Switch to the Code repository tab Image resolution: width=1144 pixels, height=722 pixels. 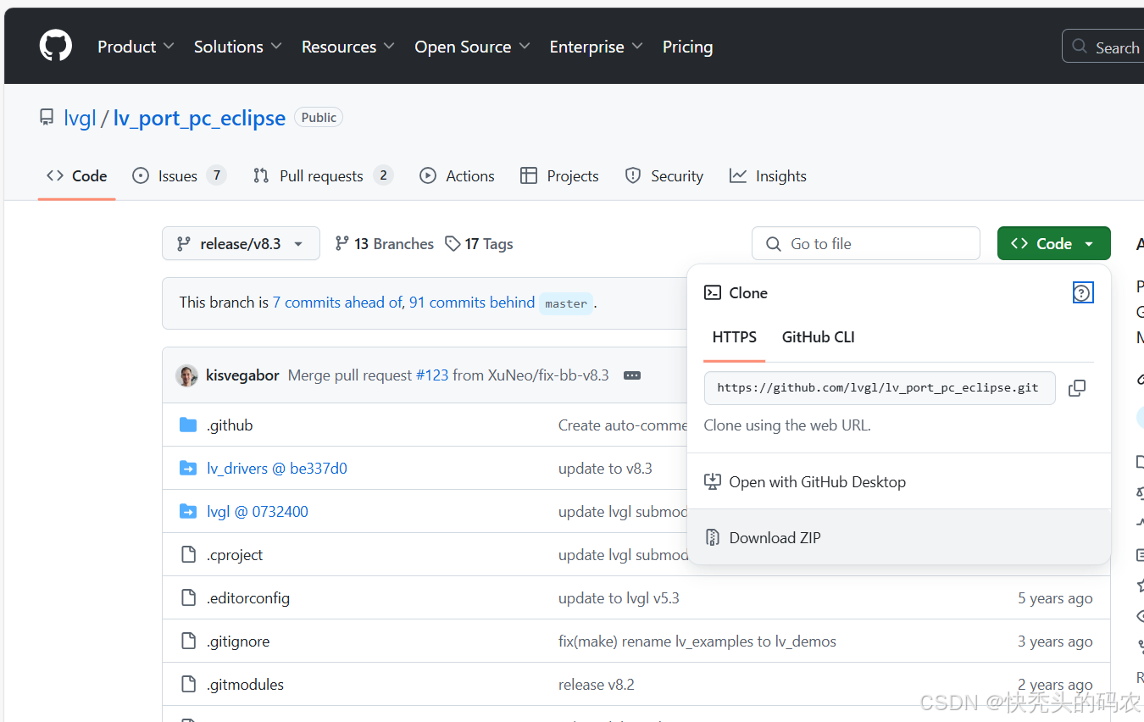(76, 175)
